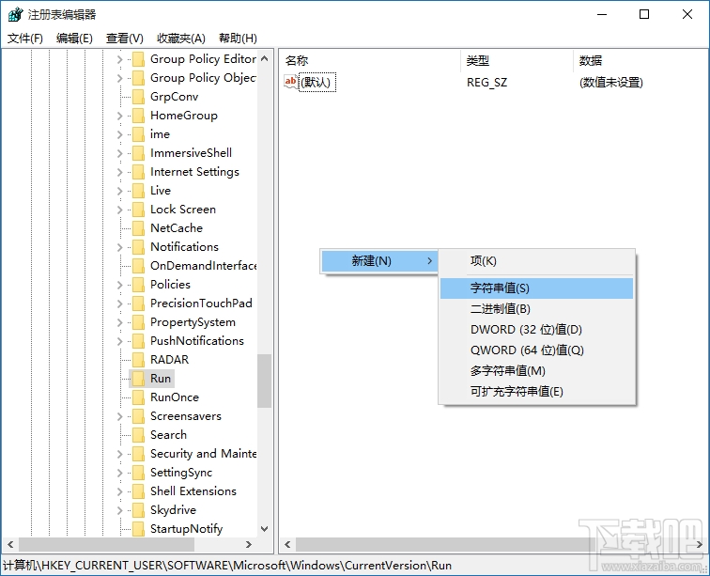
Task: Click the Registry Editor app icon in title bar
Action: point(15,14)
